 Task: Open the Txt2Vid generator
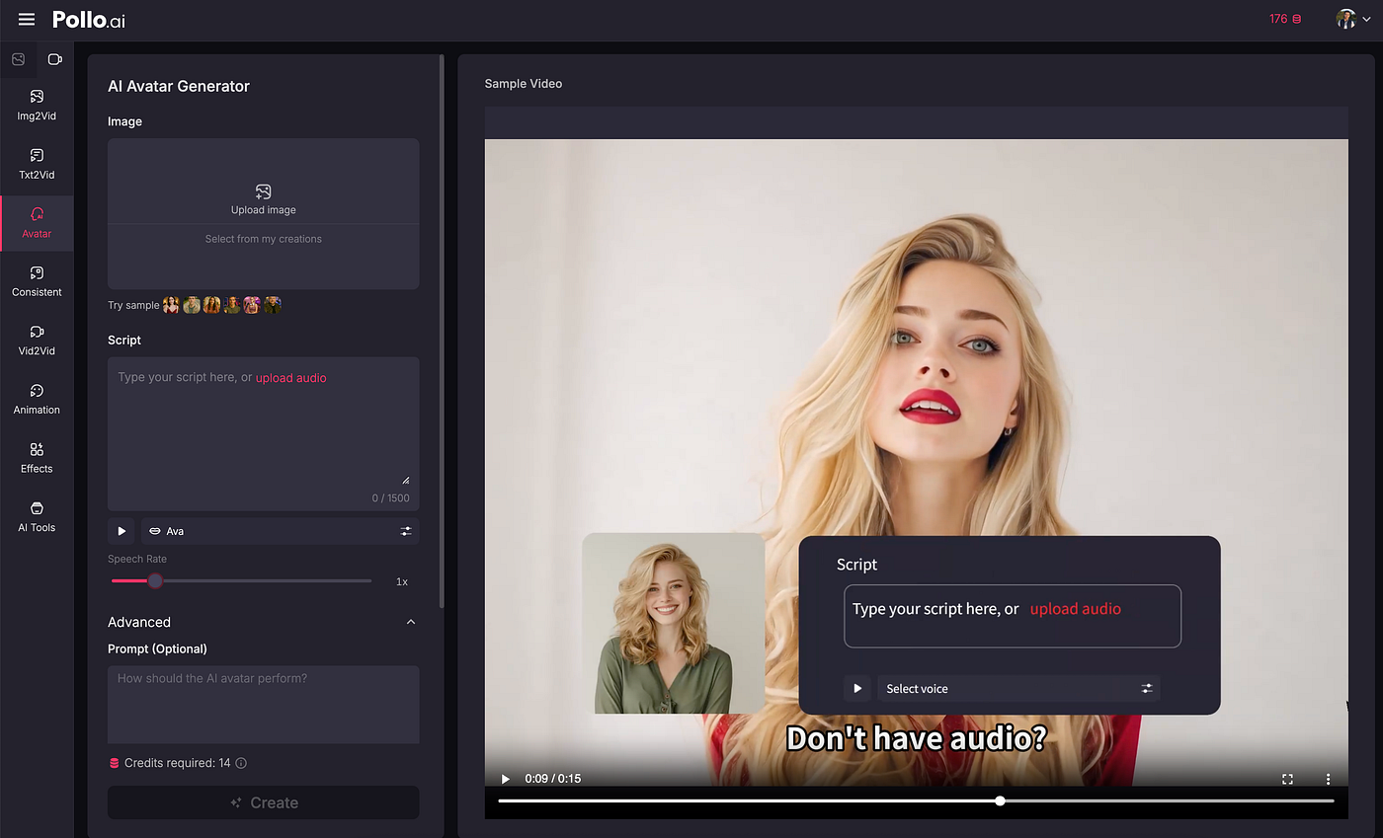(x=36, y=165)
